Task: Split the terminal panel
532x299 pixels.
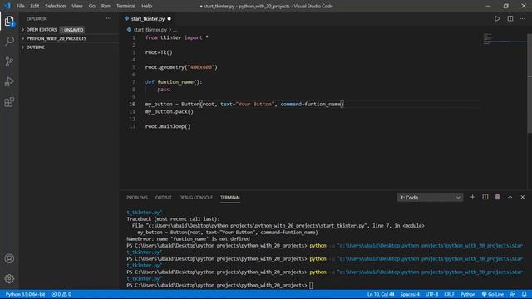Action: click(x=485, y=197)
